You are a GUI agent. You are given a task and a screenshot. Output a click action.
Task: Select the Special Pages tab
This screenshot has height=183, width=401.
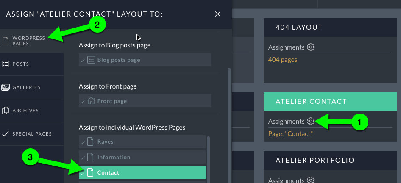[32, 134]
